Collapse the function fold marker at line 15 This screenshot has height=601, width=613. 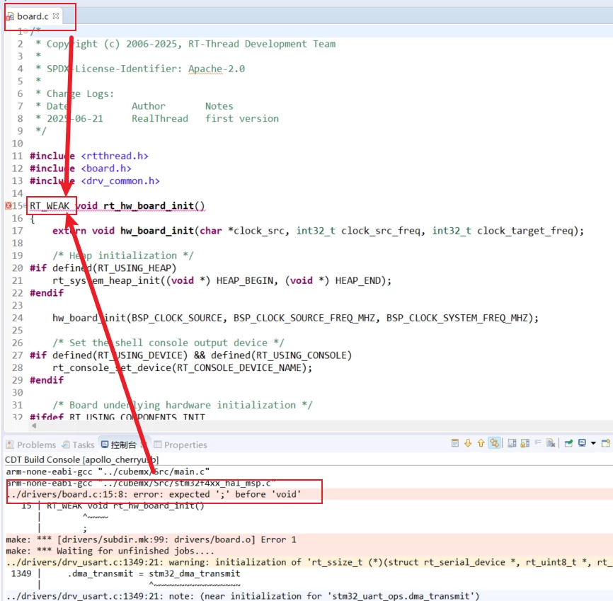25,206
